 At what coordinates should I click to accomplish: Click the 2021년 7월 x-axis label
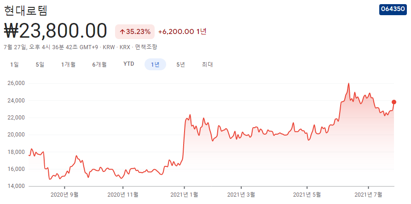[x=369, y=195]
